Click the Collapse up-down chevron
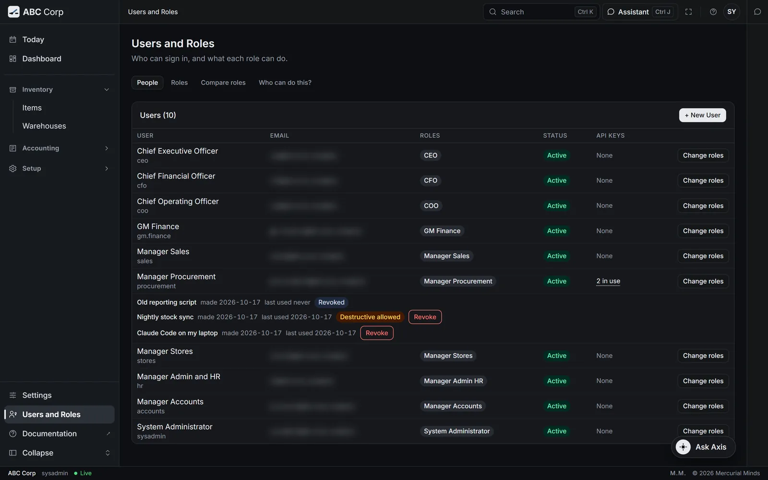This screenshot has height=480, width=768. point(108,453)
